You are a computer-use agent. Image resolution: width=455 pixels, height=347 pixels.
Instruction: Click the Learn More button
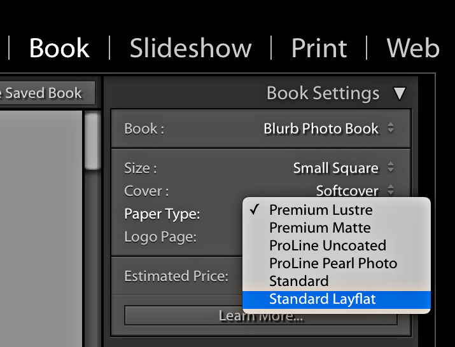[x=260, y=316]
